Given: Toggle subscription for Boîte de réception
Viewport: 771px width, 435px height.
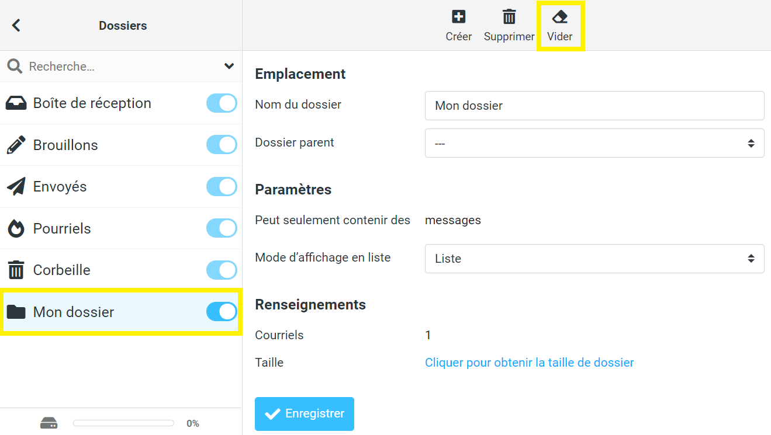Looking at the screenshot, I should point(222,103).
